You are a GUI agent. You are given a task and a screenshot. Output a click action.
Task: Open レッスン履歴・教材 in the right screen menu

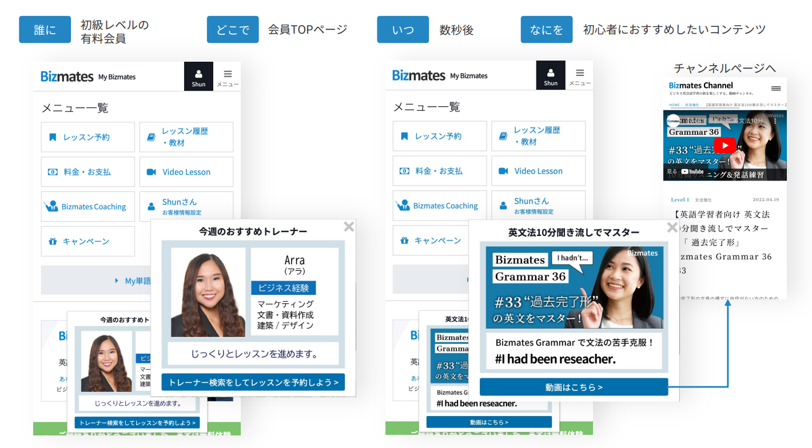click(539, 136)
